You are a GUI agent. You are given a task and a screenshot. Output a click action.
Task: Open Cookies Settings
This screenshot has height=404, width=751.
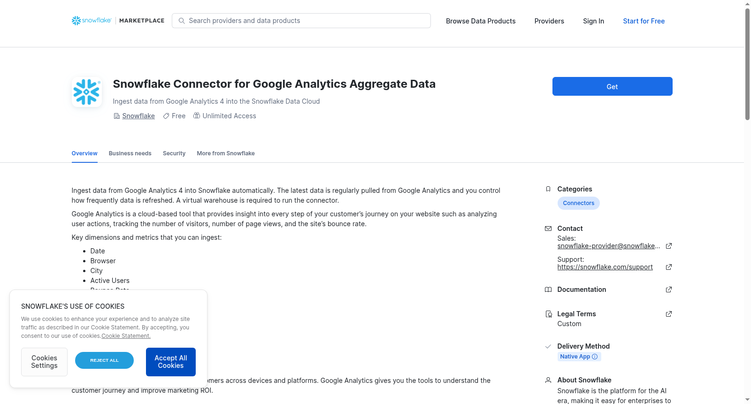click(44, 362)
